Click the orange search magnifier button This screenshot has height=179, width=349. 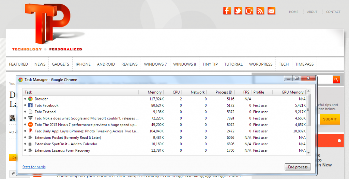[336, 80]
